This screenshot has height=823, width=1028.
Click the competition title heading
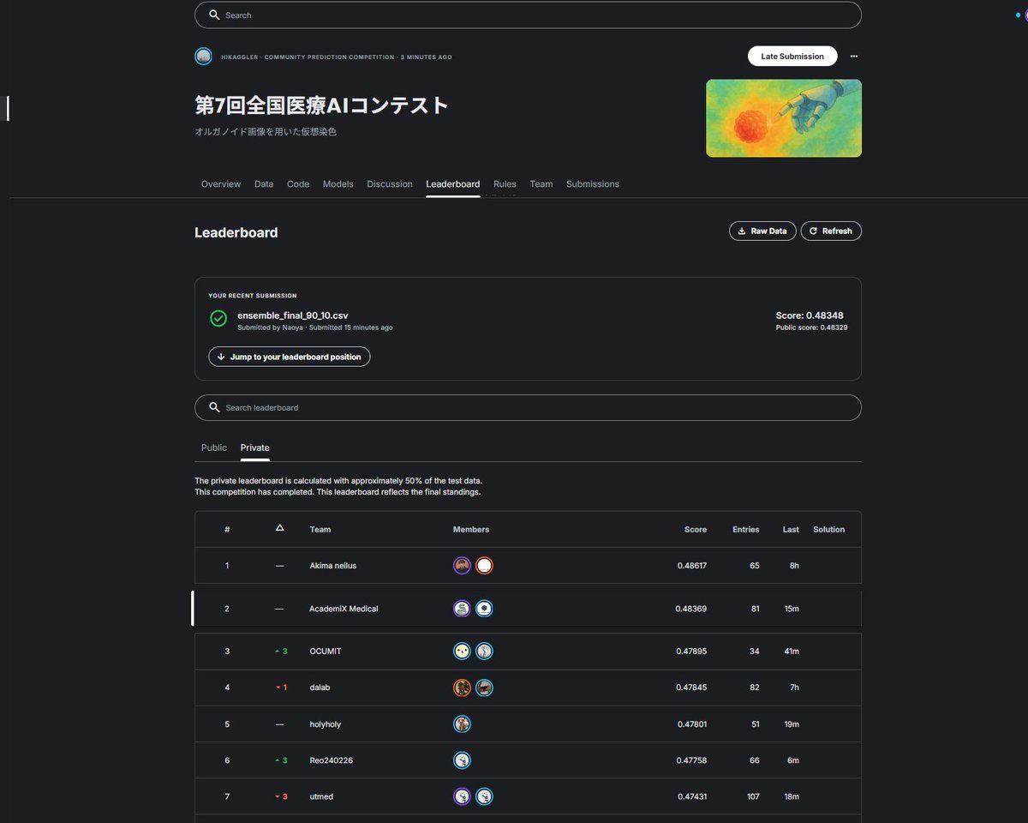tap(322, 105)
